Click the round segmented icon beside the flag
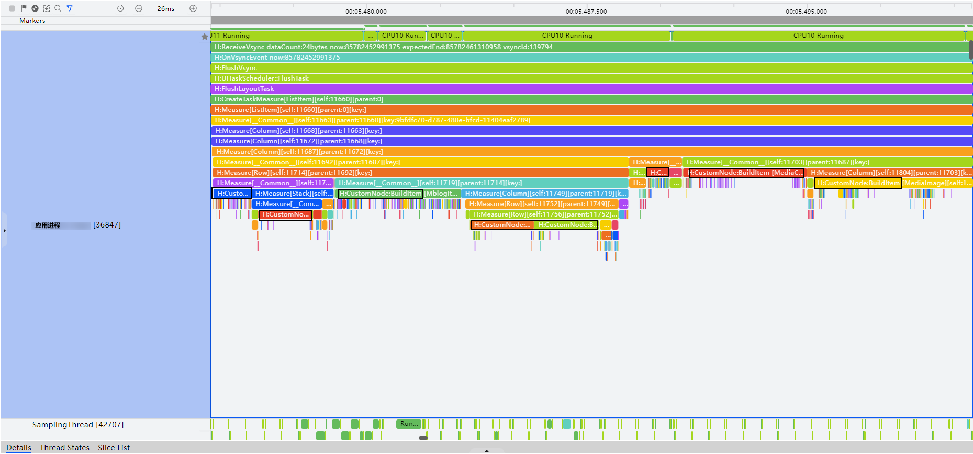The width and height of the screenshot is (973, 454). [35, 8]
